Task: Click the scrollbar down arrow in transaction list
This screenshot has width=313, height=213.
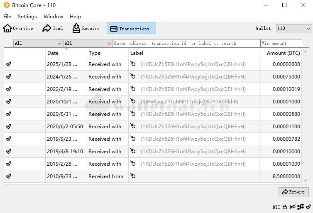Action: [x=306, y=180]
